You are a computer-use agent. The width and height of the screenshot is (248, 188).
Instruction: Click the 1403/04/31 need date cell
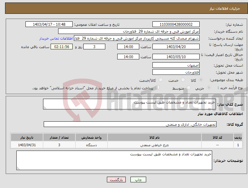coord(27,145)
